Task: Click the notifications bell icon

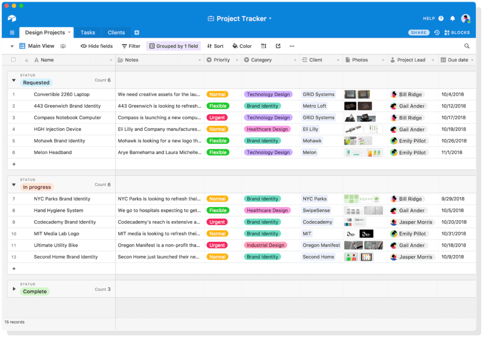Action: 452,19
